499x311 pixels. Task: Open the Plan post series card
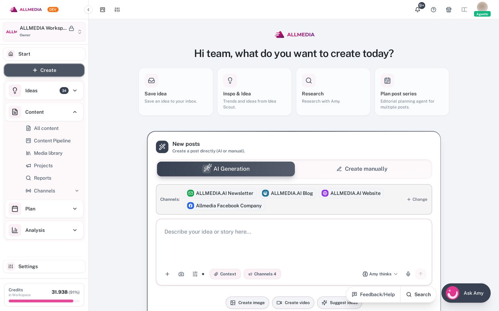click(x=412, y=92)
